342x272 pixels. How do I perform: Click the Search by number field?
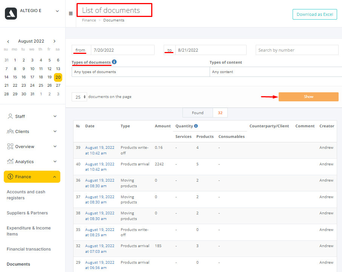[297, 50]
